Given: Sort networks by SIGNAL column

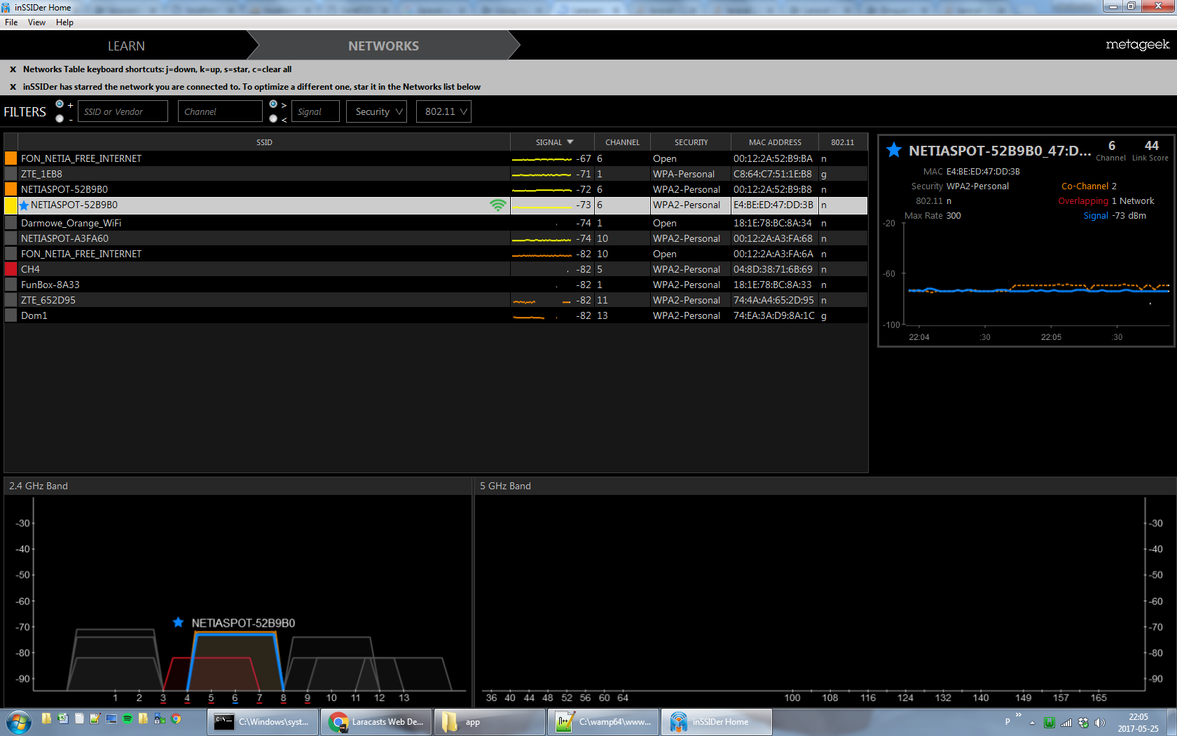Looking at the screenshot, I should coord(552,142).
